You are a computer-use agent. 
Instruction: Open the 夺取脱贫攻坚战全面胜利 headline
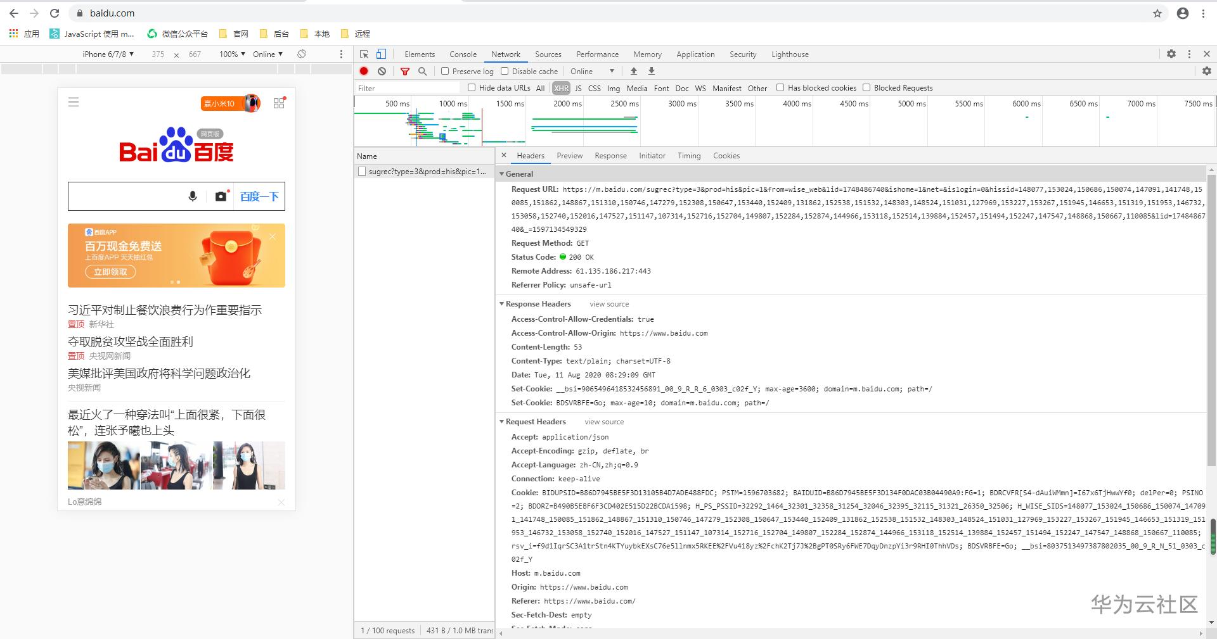coord(131,342)
